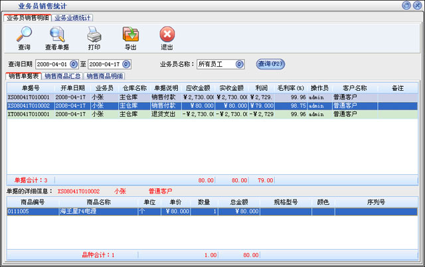Select the row for document XS080417010001

tap(30, 97)
